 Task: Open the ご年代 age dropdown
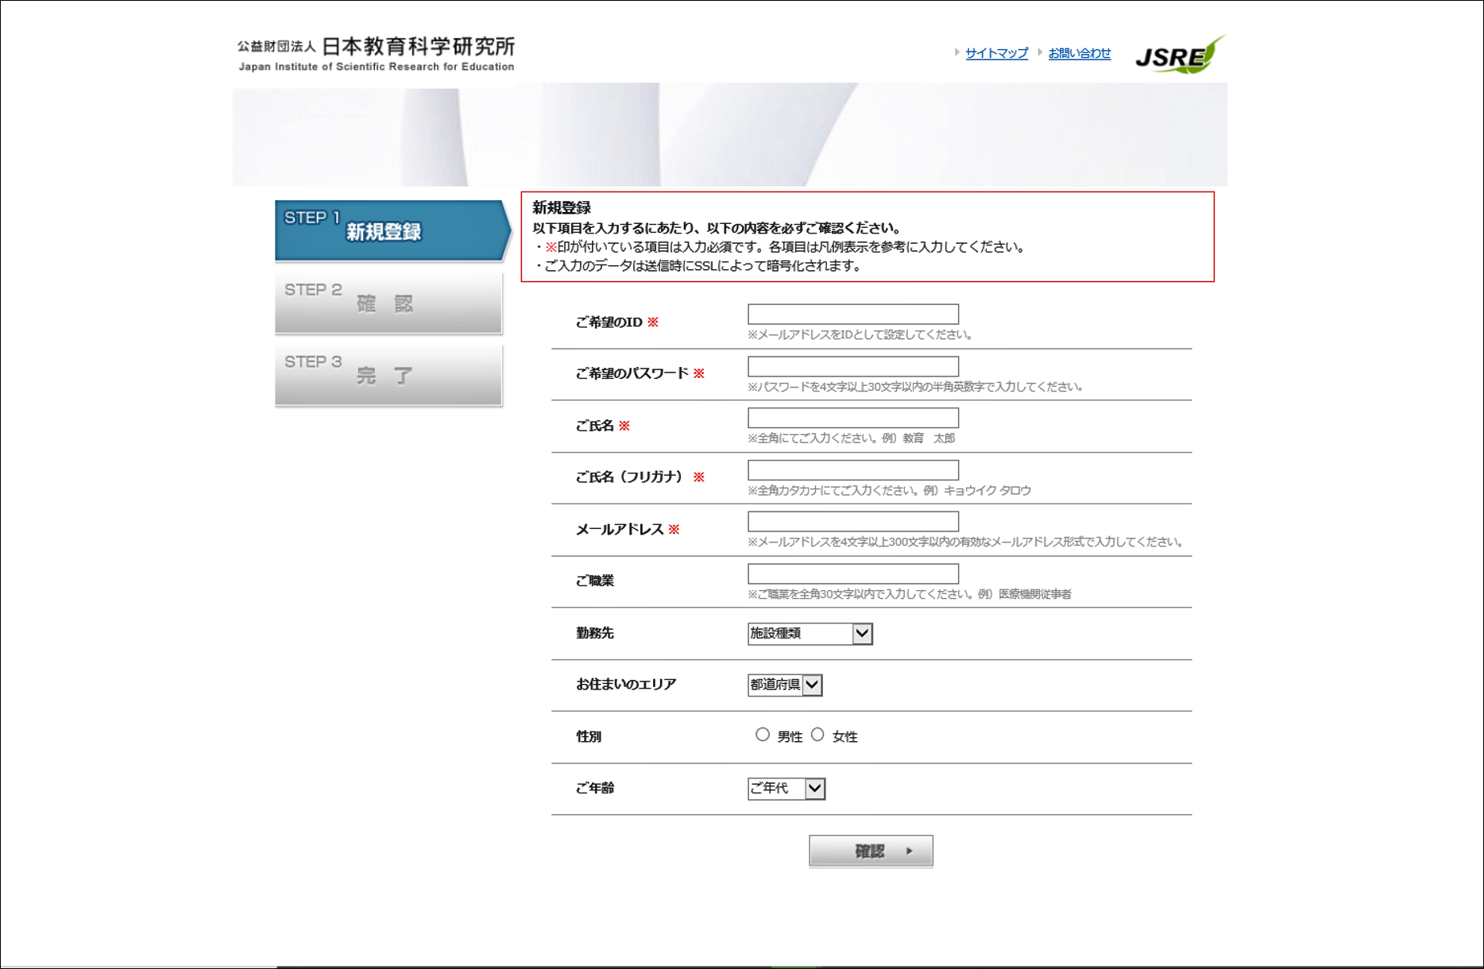786,789
